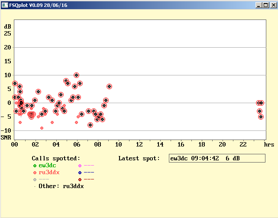Click the gray unused legend marker
Image resolution: width=278 pixels, height=218 pixels.
pyautogui.click(x=35, y=179)
